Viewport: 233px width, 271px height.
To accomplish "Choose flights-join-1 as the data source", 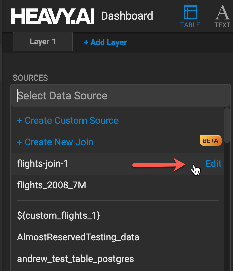I will 42,163.
